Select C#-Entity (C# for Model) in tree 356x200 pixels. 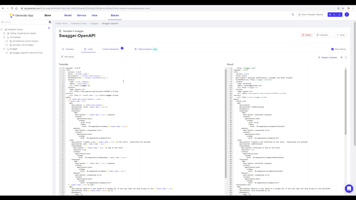click(x=23, y=45)
